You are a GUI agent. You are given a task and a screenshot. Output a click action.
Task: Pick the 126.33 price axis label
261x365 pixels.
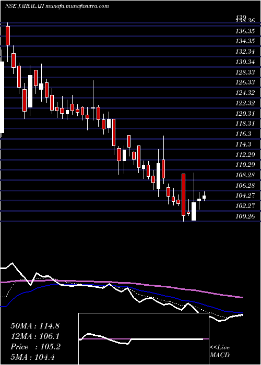[245, 82]
